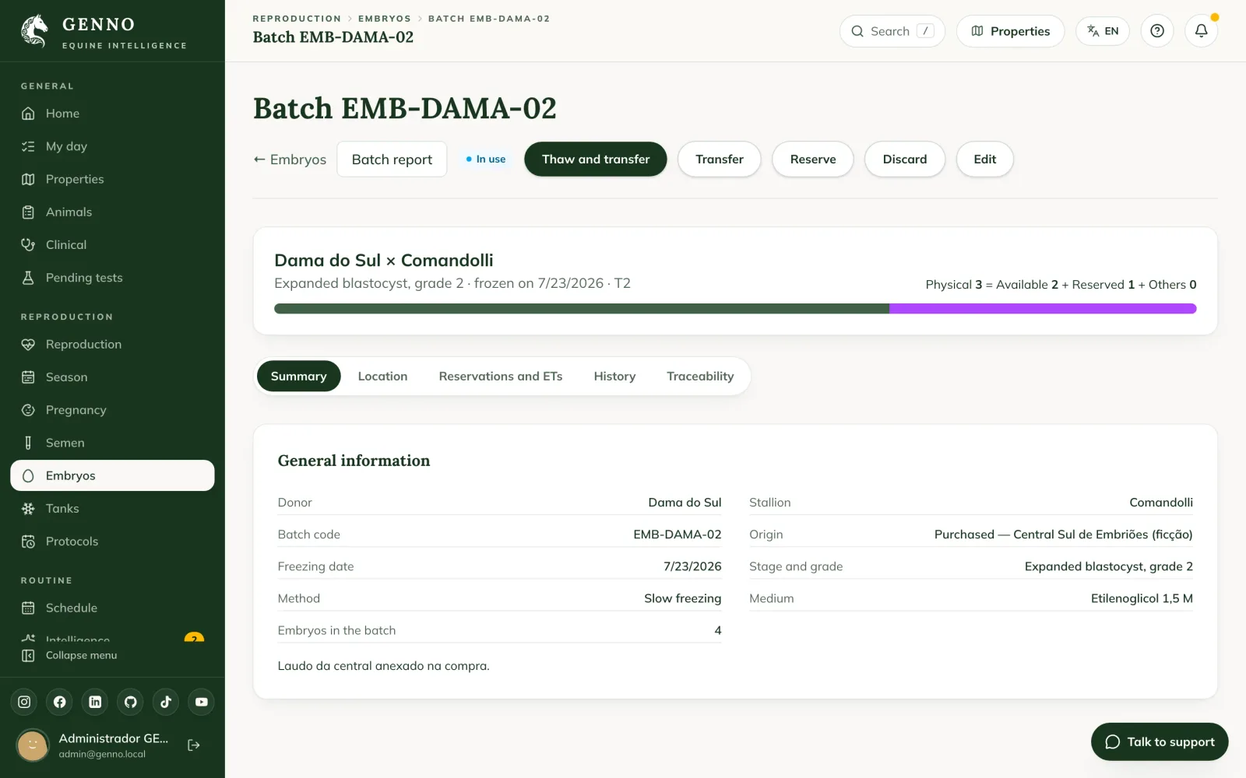Viewport: 1246px width, 778px height.
Task: Switch to the History tab
Action: click(614, 376)
